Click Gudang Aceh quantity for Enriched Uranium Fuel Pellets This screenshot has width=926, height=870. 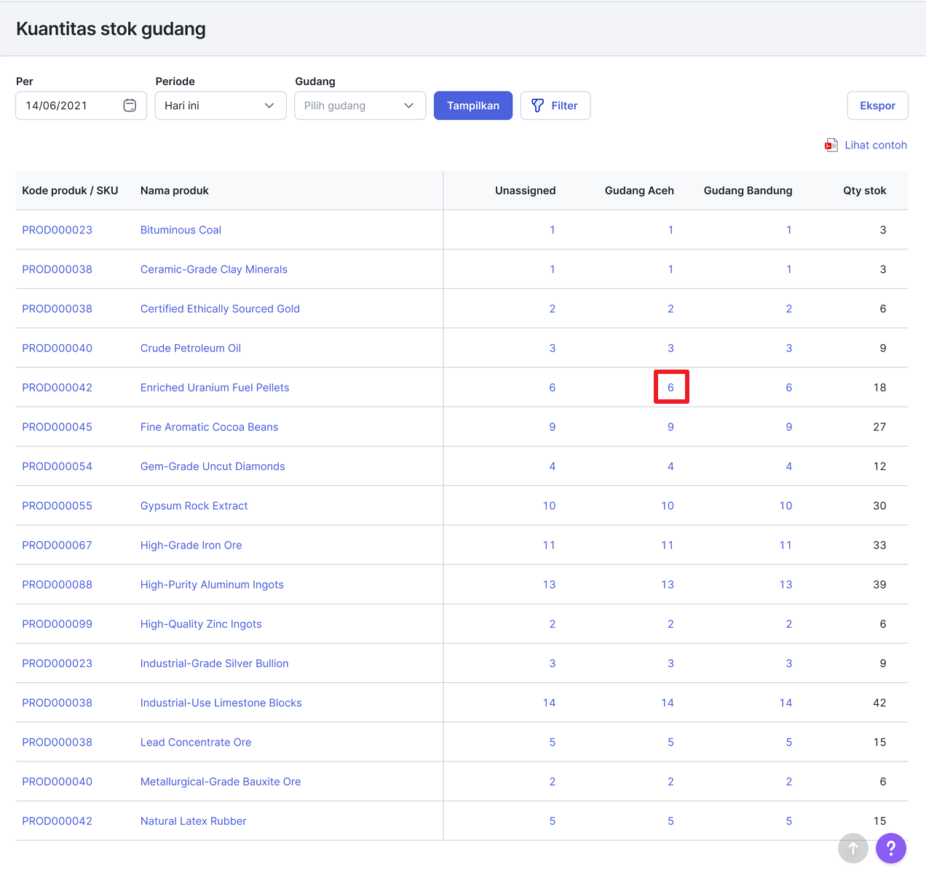point(671,388)
